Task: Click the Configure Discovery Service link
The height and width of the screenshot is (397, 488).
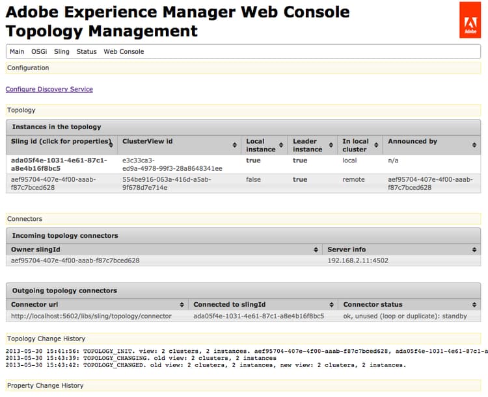Action: tap(49, 89)
